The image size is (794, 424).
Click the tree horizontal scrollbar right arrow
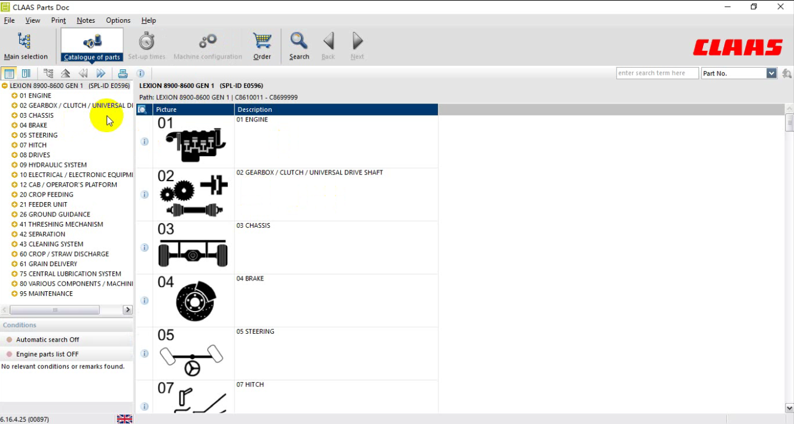click(x=127, y=310)
